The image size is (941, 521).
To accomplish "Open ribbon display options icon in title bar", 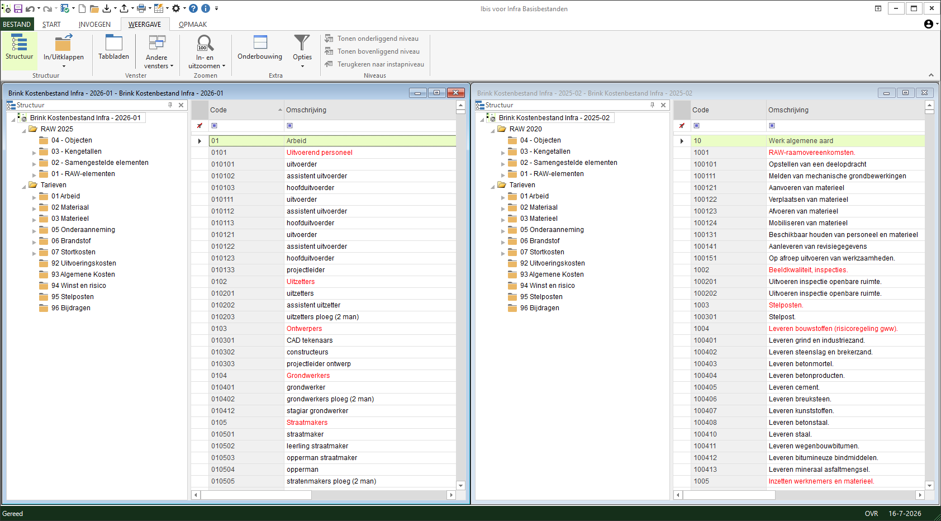I will tap(878, 8).
